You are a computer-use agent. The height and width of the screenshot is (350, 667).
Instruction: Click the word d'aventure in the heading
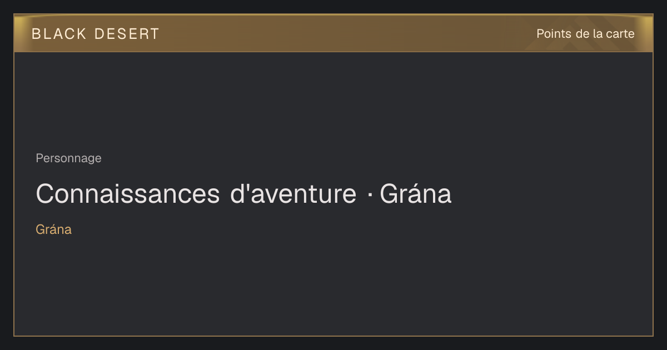click(x=293, y=194)
